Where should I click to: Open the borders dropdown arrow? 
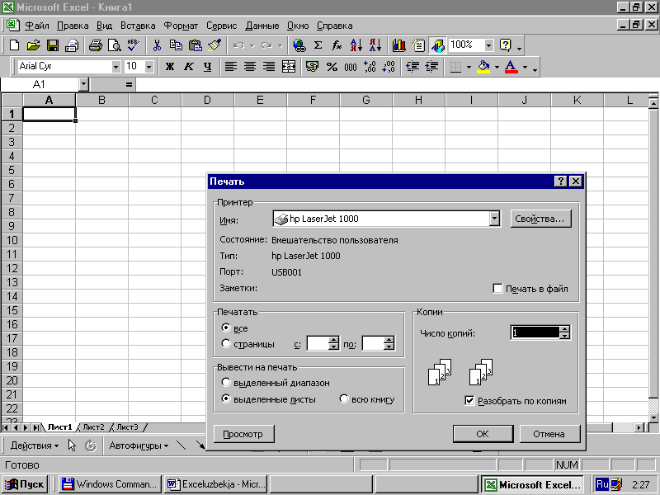pos(469,67)
